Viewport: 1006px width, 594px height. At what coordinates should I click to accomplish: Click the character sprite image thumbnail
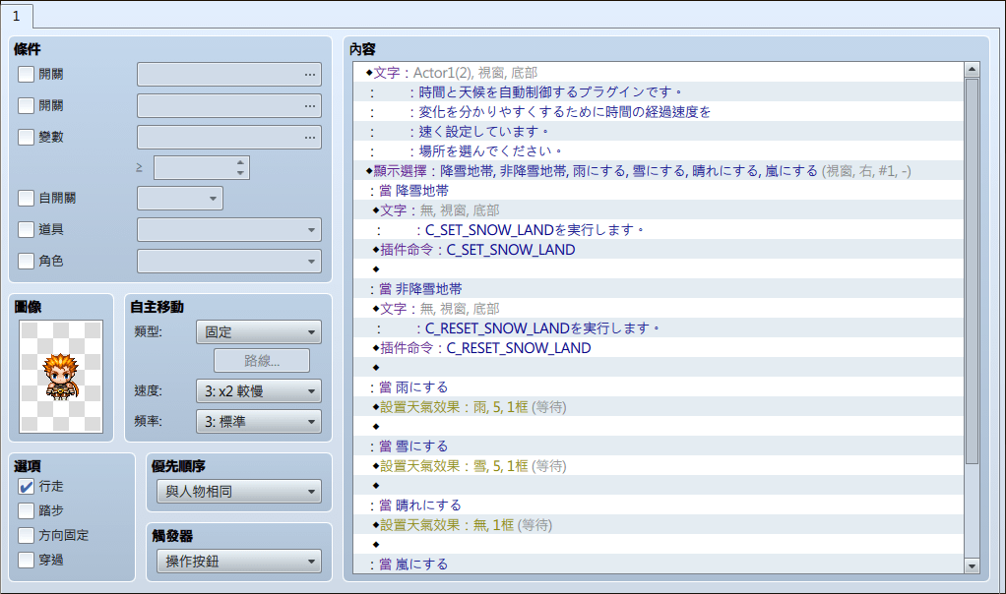click(61, 377)
